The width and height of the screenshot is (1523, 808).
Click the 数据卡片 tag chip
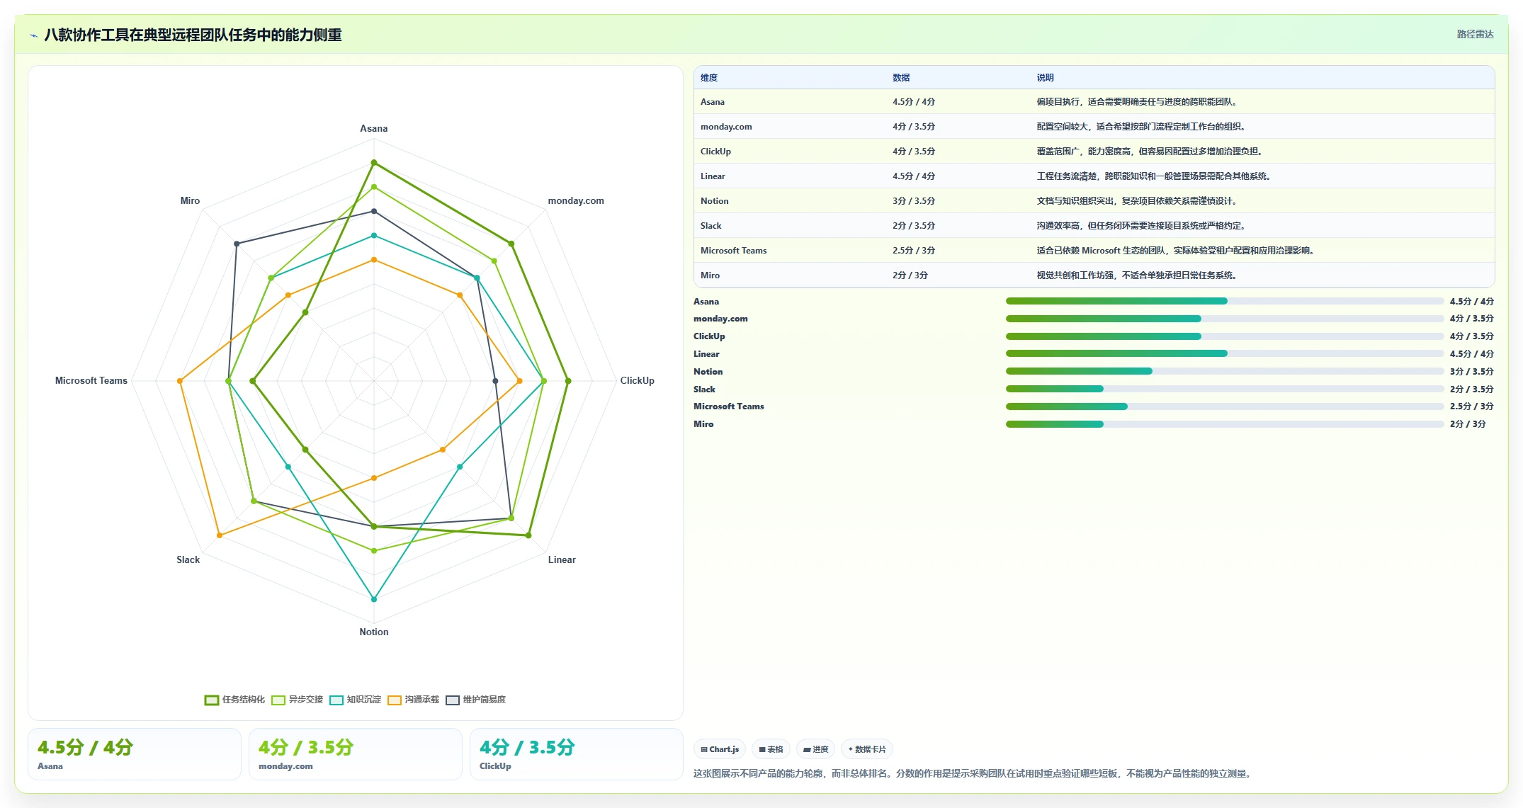pos(867,749)
